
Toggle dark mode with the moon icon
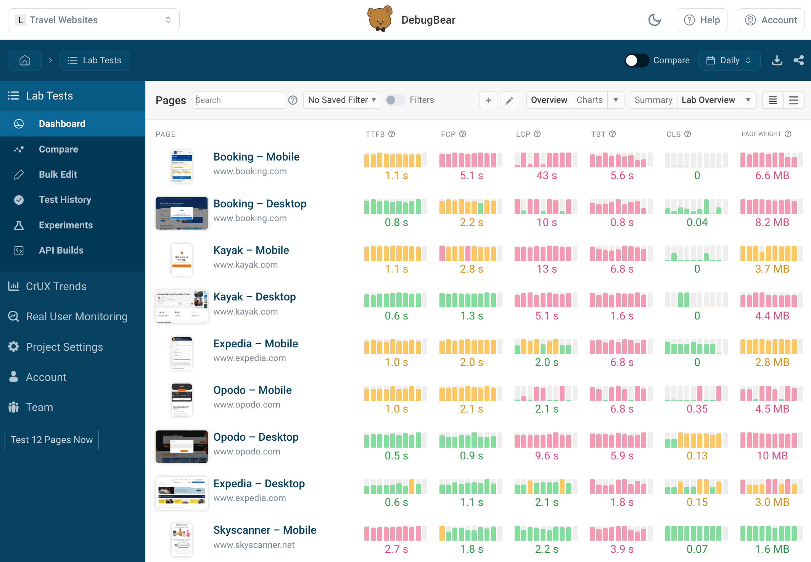point(655,20)
